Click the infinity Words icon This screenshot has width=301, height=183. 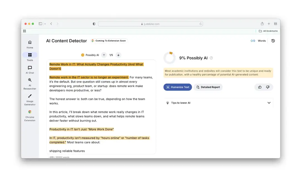[253, 41]
